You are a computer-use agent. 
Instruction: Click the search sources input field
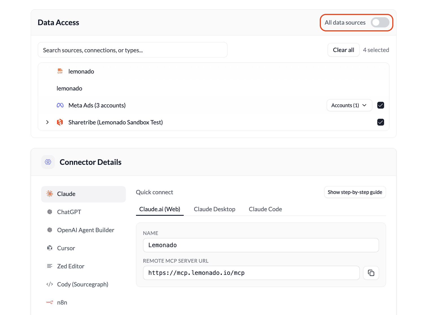132,50
